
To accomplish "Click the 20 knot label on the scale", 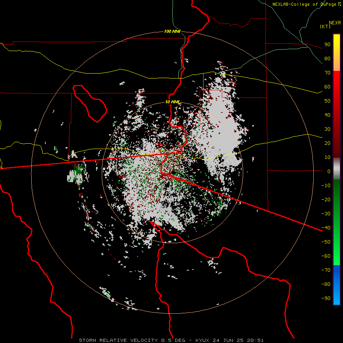I will pyautogui.click(x=327, y=143).
